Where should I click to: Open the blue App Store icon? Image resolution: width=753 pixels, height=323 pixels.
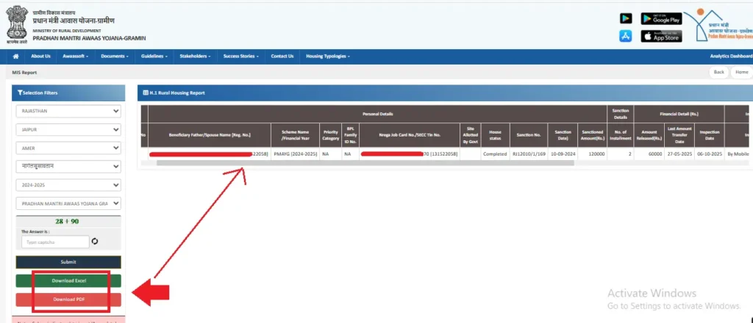point(625,36)
